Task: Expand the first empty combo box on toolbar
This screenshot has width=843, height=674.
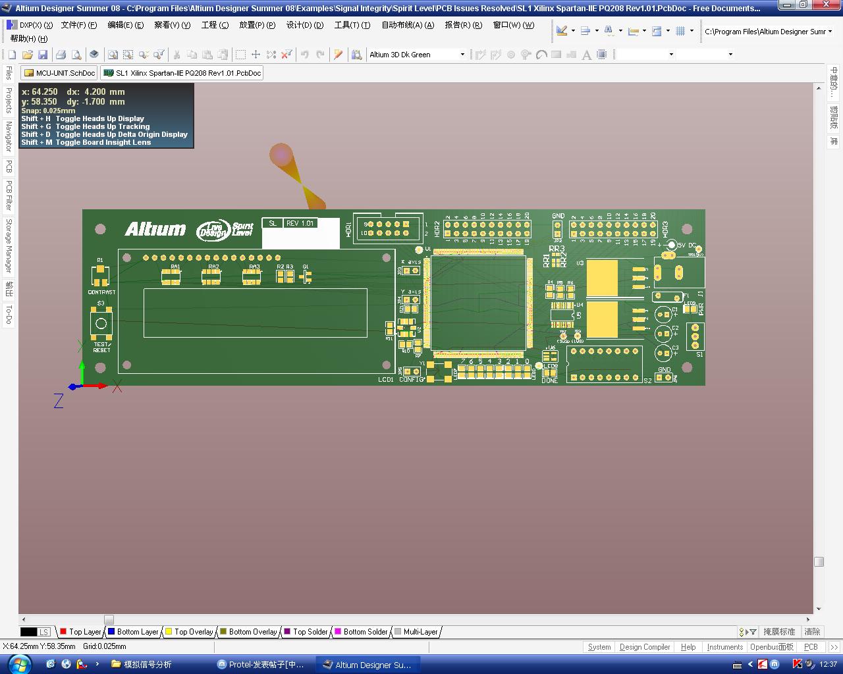Action: tap(671, 55)
